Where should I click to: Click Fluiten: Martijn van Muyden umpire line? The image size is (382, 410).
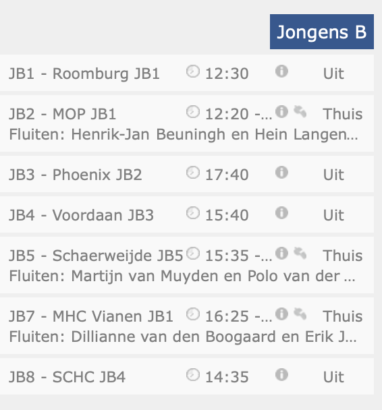point(182,276)
